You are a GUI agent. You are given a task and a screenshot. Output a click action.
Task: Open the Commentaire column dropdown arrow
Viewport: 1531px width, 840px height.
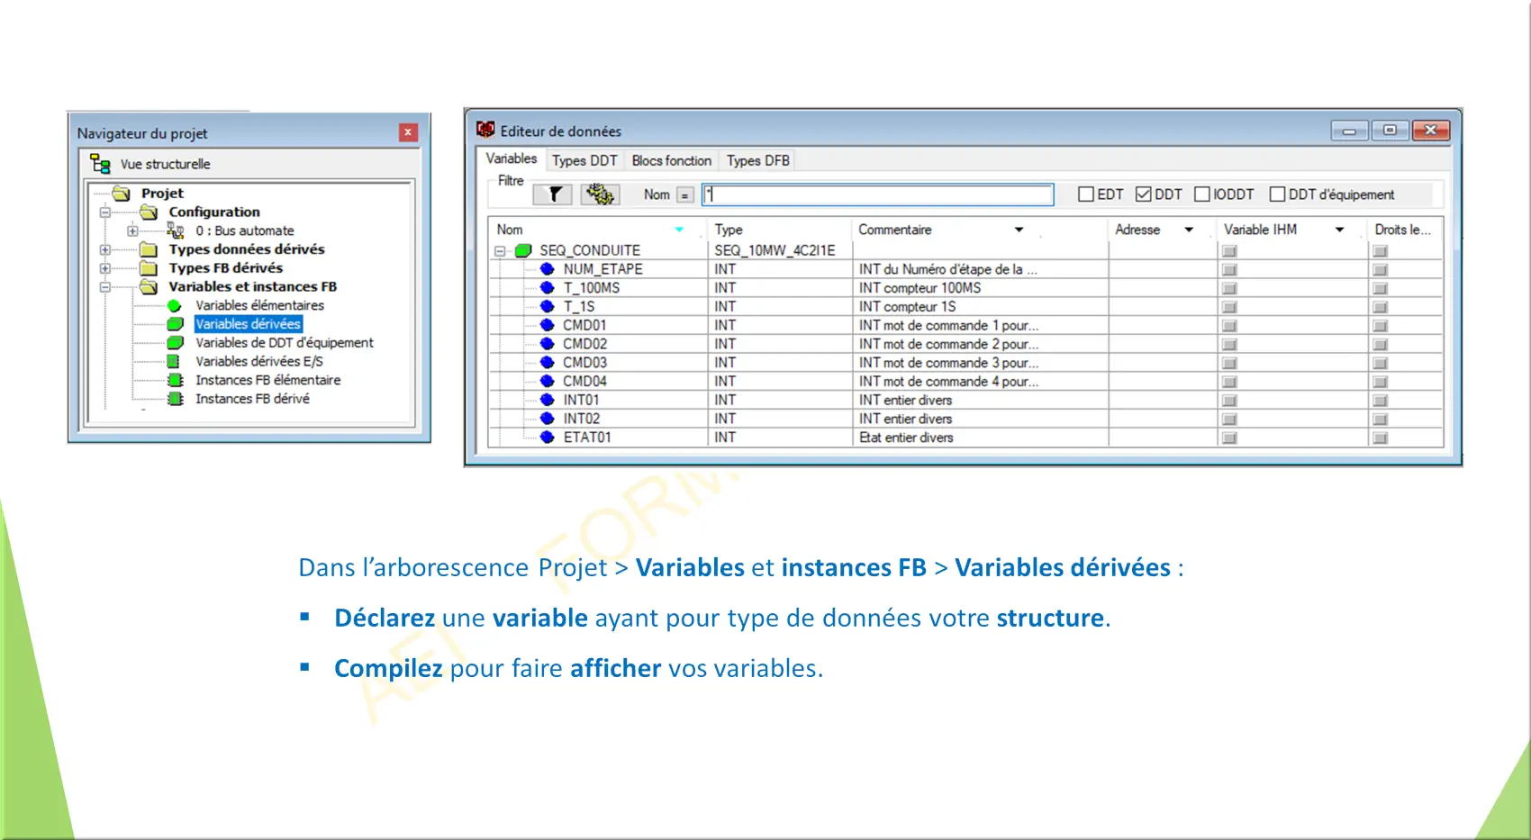click(x=1019, y=230)
